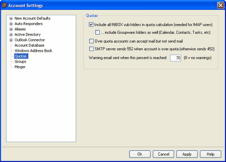Click the Ok button
The width and height of the screenshot is (226, 162).
click(x=140, y=154)
